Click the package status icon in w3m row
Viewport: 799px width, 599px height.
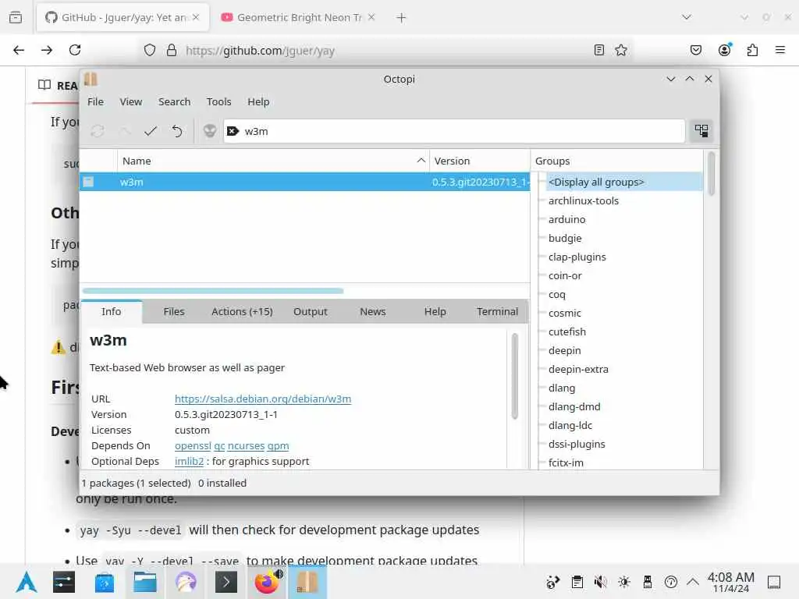tap(89, 182)
